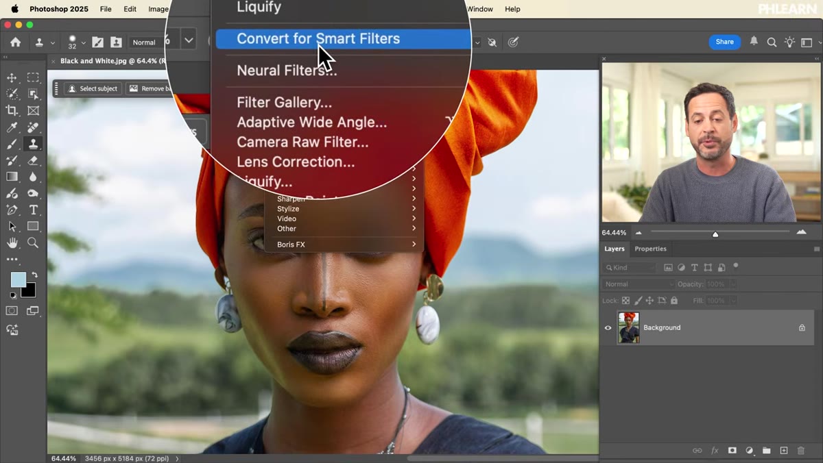
Task: Click the notifications bell icon
Action: coord(754,41)
